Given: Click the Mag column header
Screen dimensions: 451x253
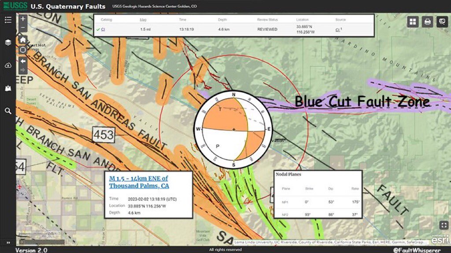Looking at the screenshot, I should pyautogui.click(x=143, y=19).
